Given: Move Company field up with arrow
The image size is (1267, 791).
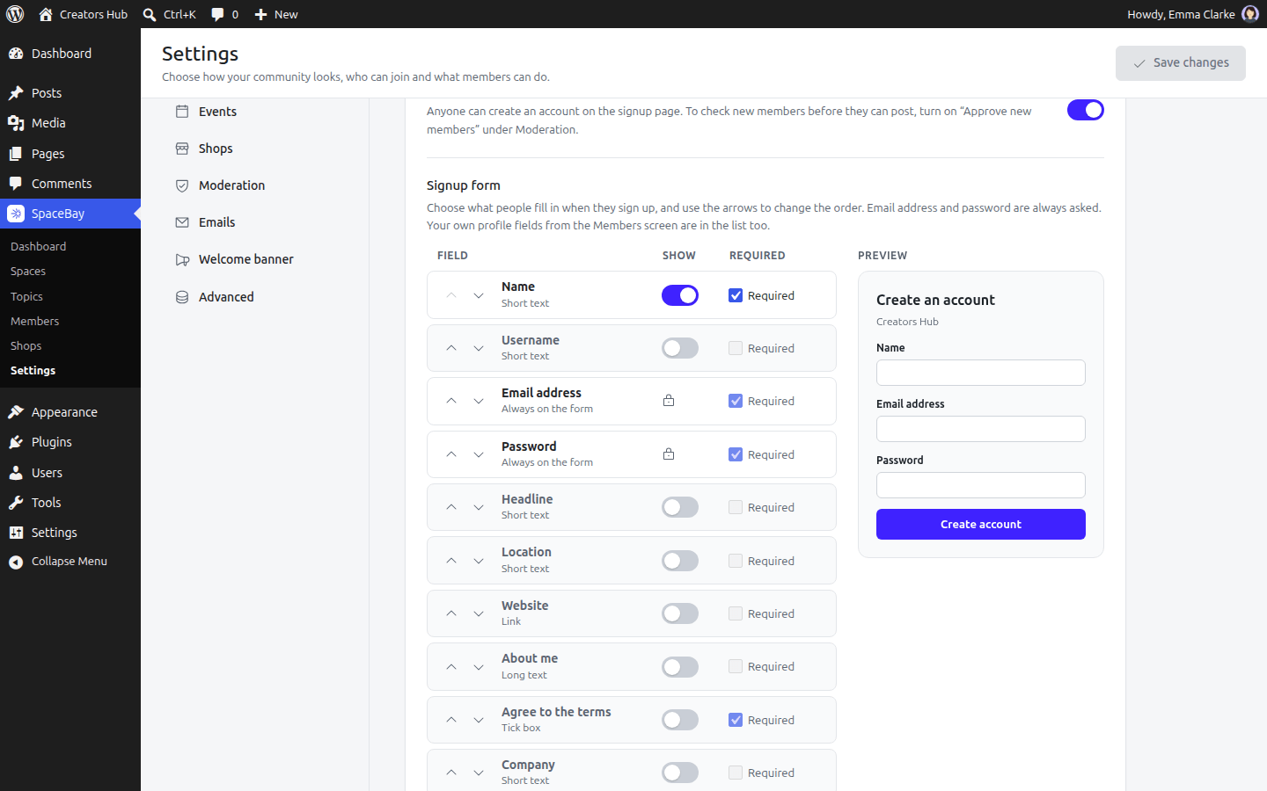Looking at the screenshot, I should click(451, 773).
